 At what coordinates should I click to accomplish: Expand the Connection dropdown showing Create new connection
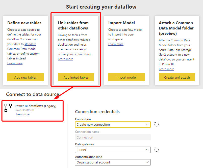click(113, 125)
